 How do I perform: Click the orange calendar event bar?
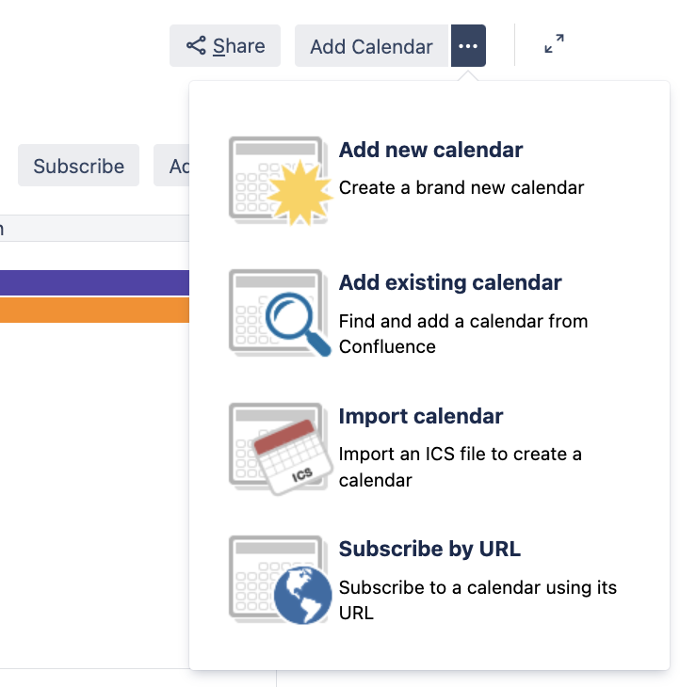[94, 311]
